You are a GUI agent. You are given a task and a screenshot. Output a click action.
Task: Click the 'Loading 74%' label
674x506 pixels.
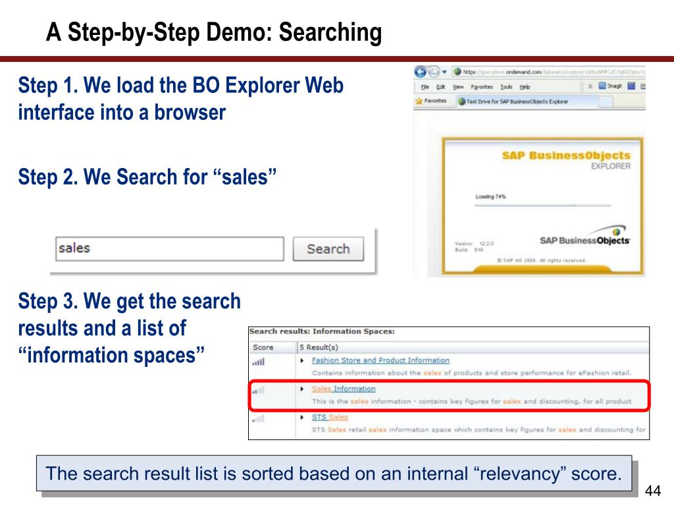[x=490, y=196]
